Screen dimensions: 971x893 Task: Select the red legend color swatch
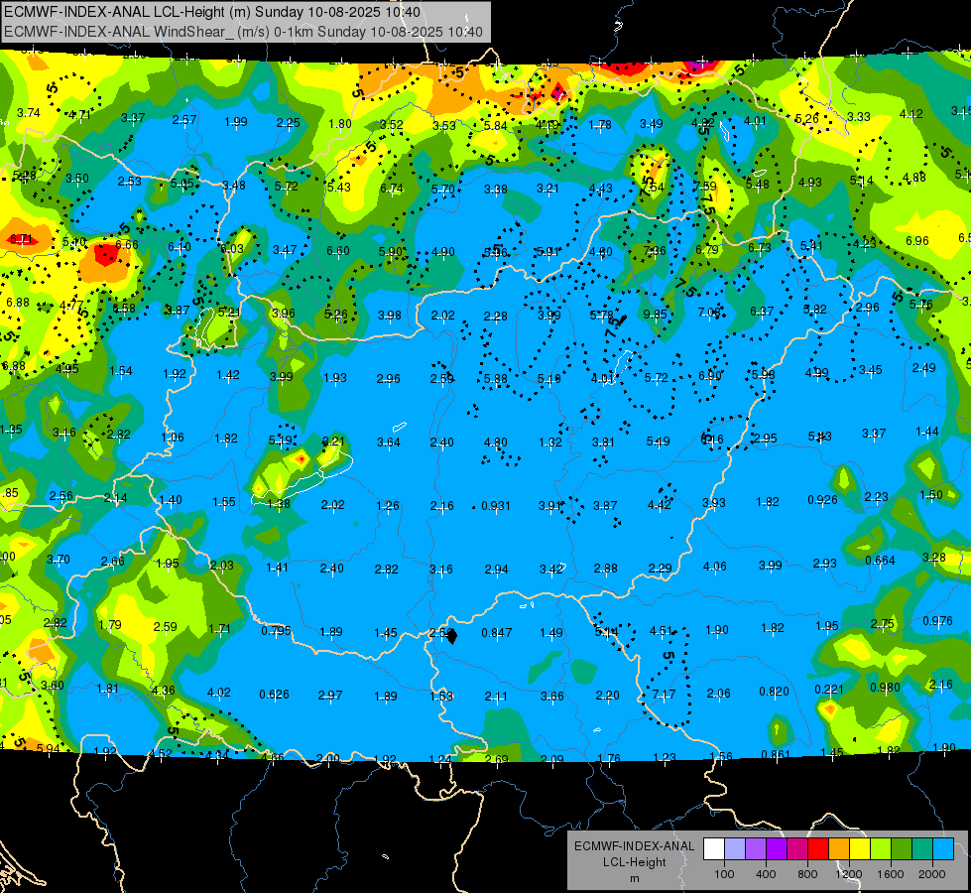click(818, 849)
